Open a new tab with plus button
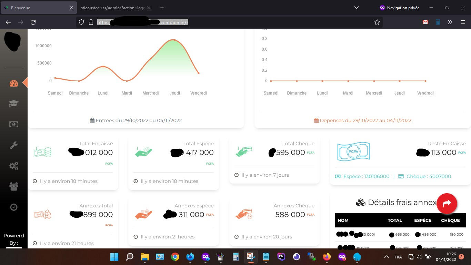 coord(162,8)
